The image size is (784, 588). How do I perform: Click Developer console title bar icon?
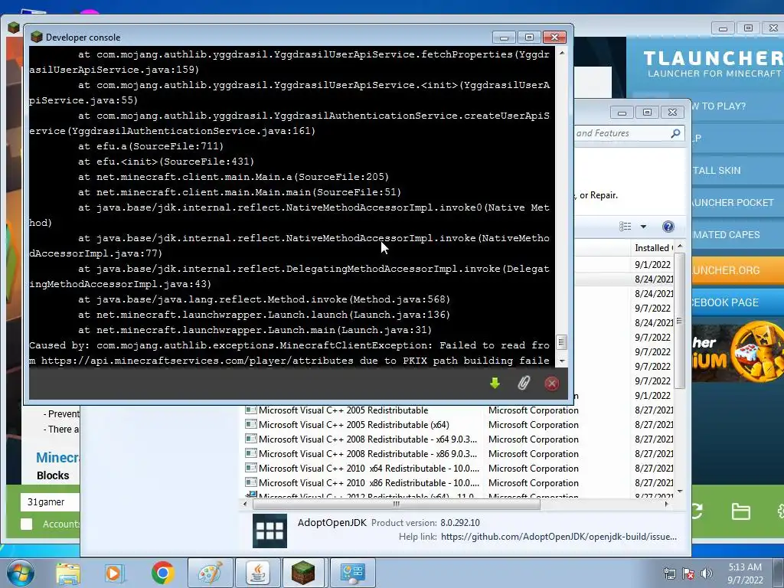[x=36, y=37]
